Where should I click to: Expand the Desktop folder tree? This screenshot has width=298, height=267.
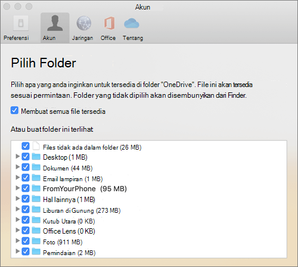click(18, 156)
